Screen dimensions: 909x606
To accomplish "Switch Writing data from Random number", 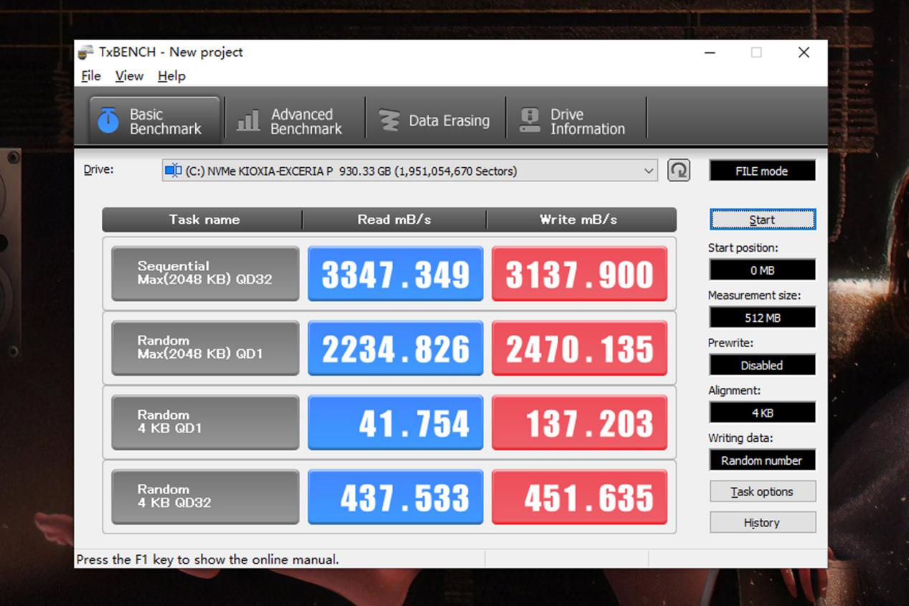I will 762,460.
